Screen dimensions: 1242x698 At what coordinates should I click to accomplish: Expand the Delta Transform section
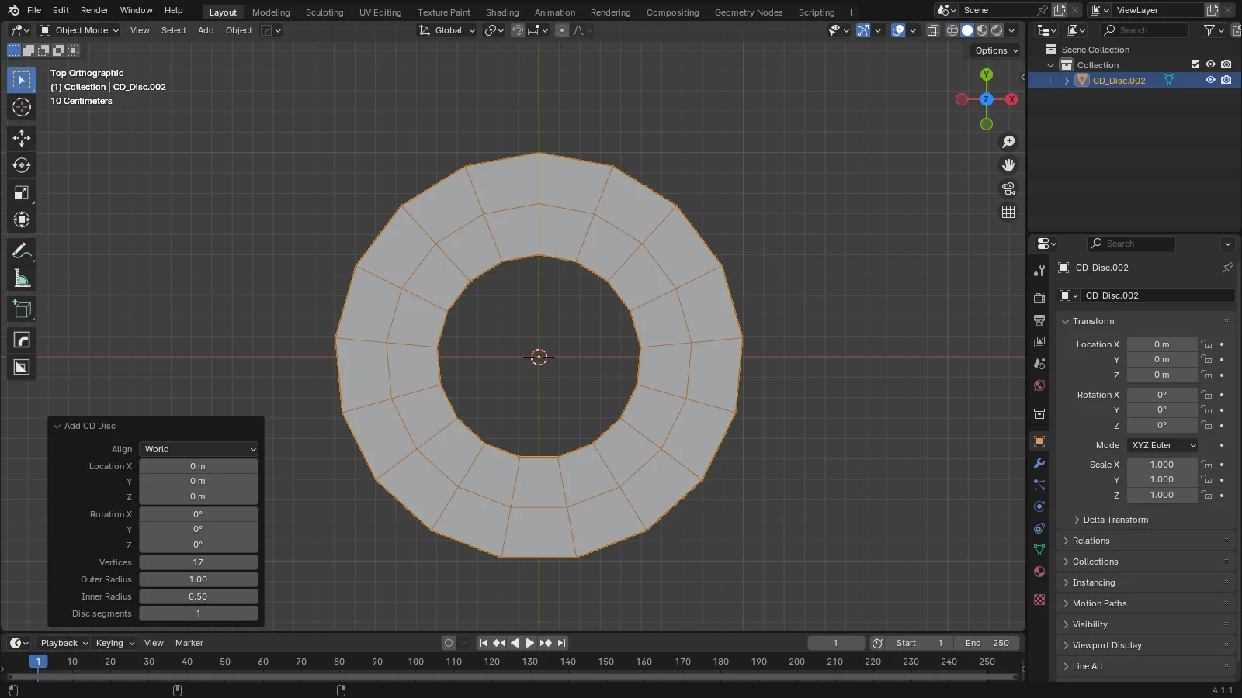tap(1115, 520)
